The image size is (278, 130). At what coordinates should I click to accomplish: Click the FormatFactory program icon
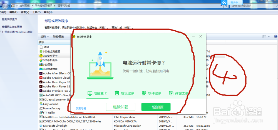pos(41,108)
